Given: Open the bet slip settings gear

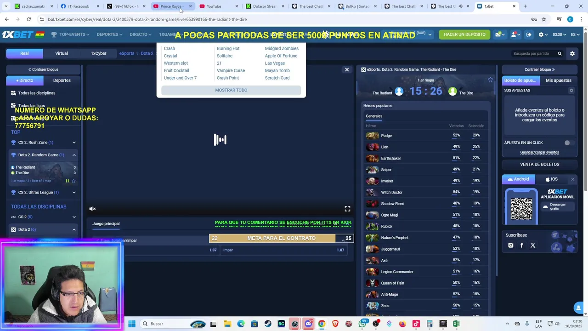Looking at the screenshot, I should [571, 91].
